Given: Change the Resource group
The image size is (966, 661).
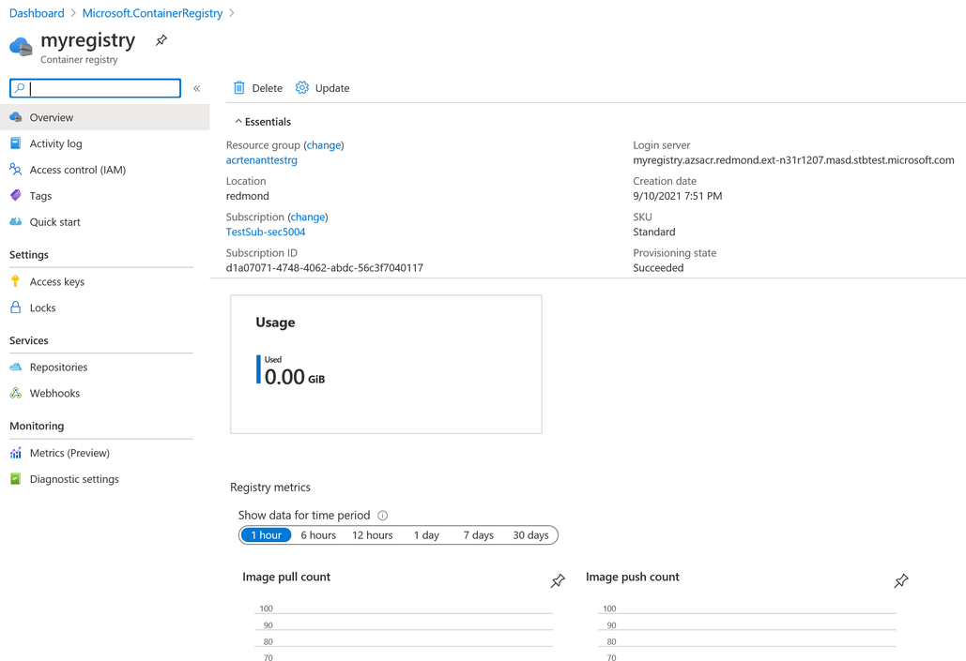Looking at the screenshot, I should (x=324, y=145).
